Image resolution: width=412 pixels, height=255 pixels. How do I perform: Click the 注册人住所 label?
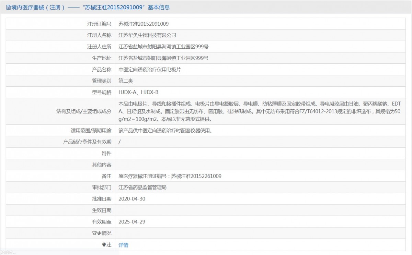coord(99,47)
